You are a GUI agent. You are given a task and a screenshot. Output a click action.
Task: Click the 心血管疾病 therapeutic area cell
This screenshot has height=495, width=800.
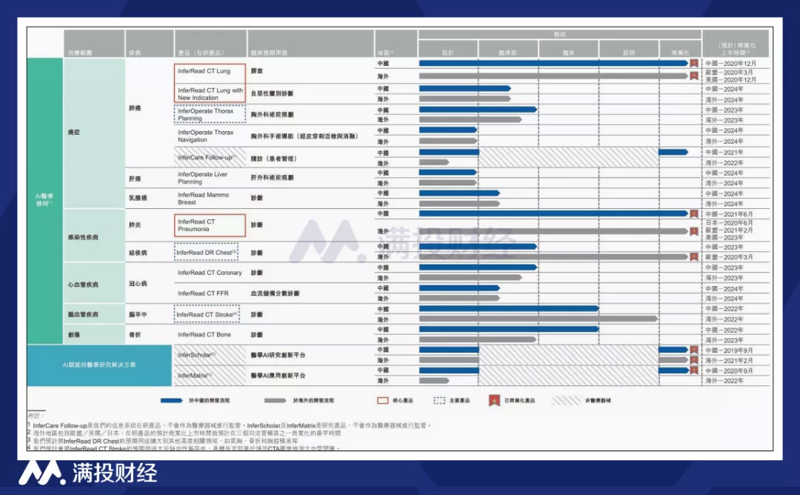(x=94, y=284)
